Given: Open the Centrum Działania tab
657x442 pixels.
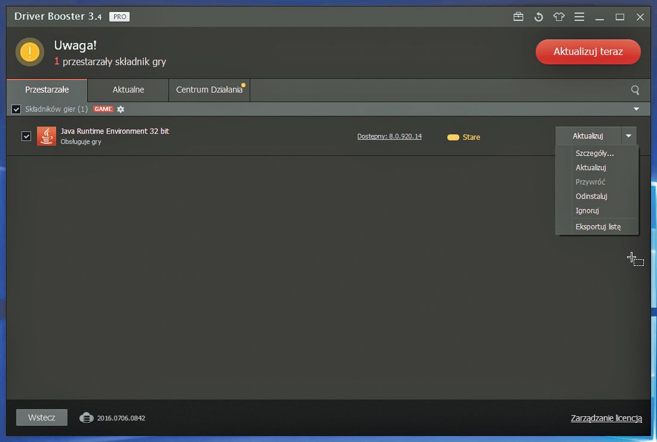Looking at the screenshot, I should click(209, 90).
